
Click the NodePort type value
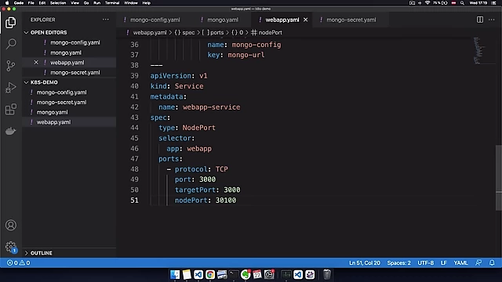pyautogui.click(x=198, y=128)
